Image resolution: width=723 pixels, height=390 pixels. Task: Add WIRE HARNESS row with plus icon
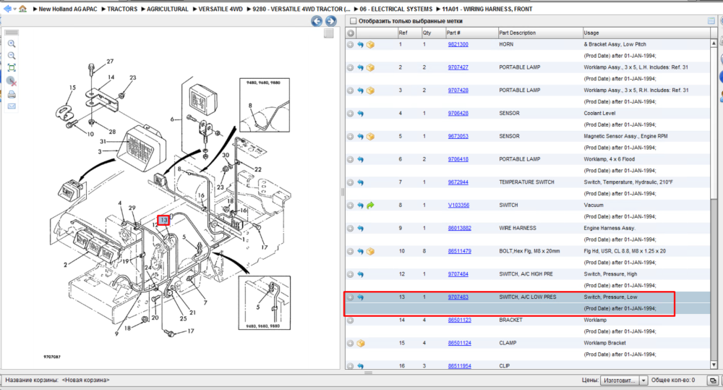[x=351, y=229]
